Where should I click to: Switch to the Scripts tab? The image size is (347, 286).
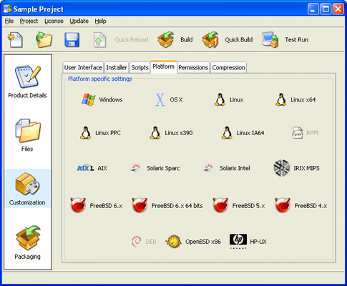click(140, 67)
